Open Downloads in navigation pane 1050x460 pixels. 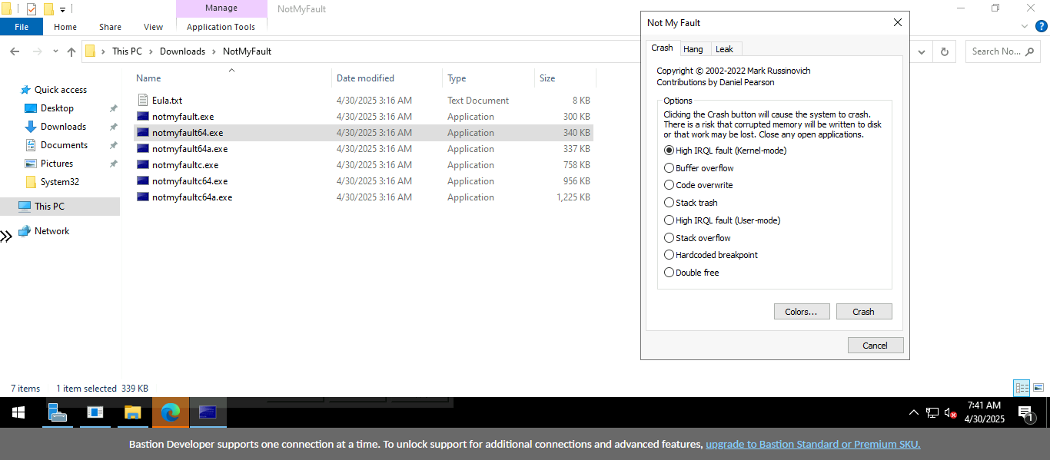tap(63, 127)
